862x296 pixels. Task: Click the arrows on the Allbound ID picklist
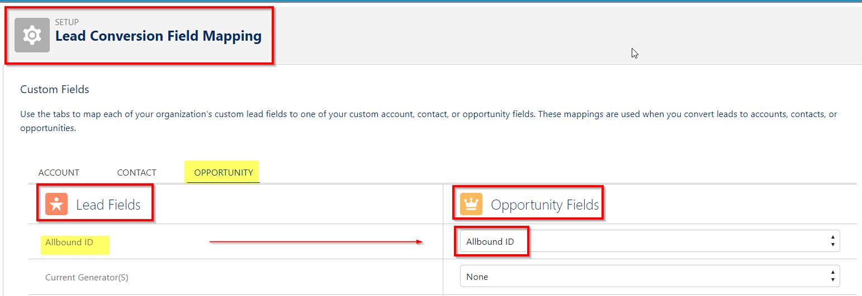[x=832, y=241]
